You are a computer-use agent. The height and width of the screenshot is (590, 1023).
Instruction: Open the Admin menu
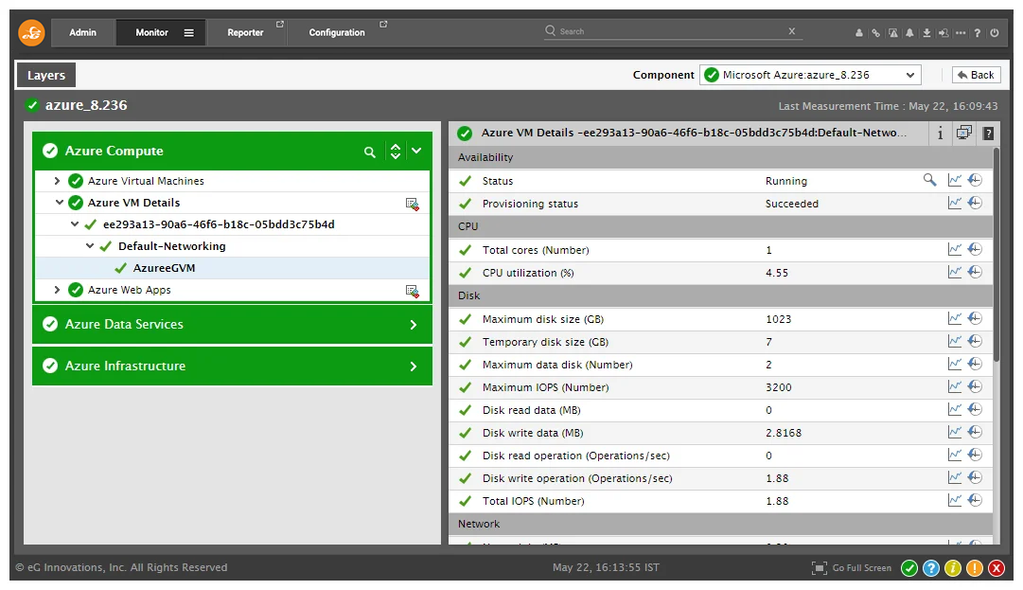pyautogui.click(x=83, y=32)
